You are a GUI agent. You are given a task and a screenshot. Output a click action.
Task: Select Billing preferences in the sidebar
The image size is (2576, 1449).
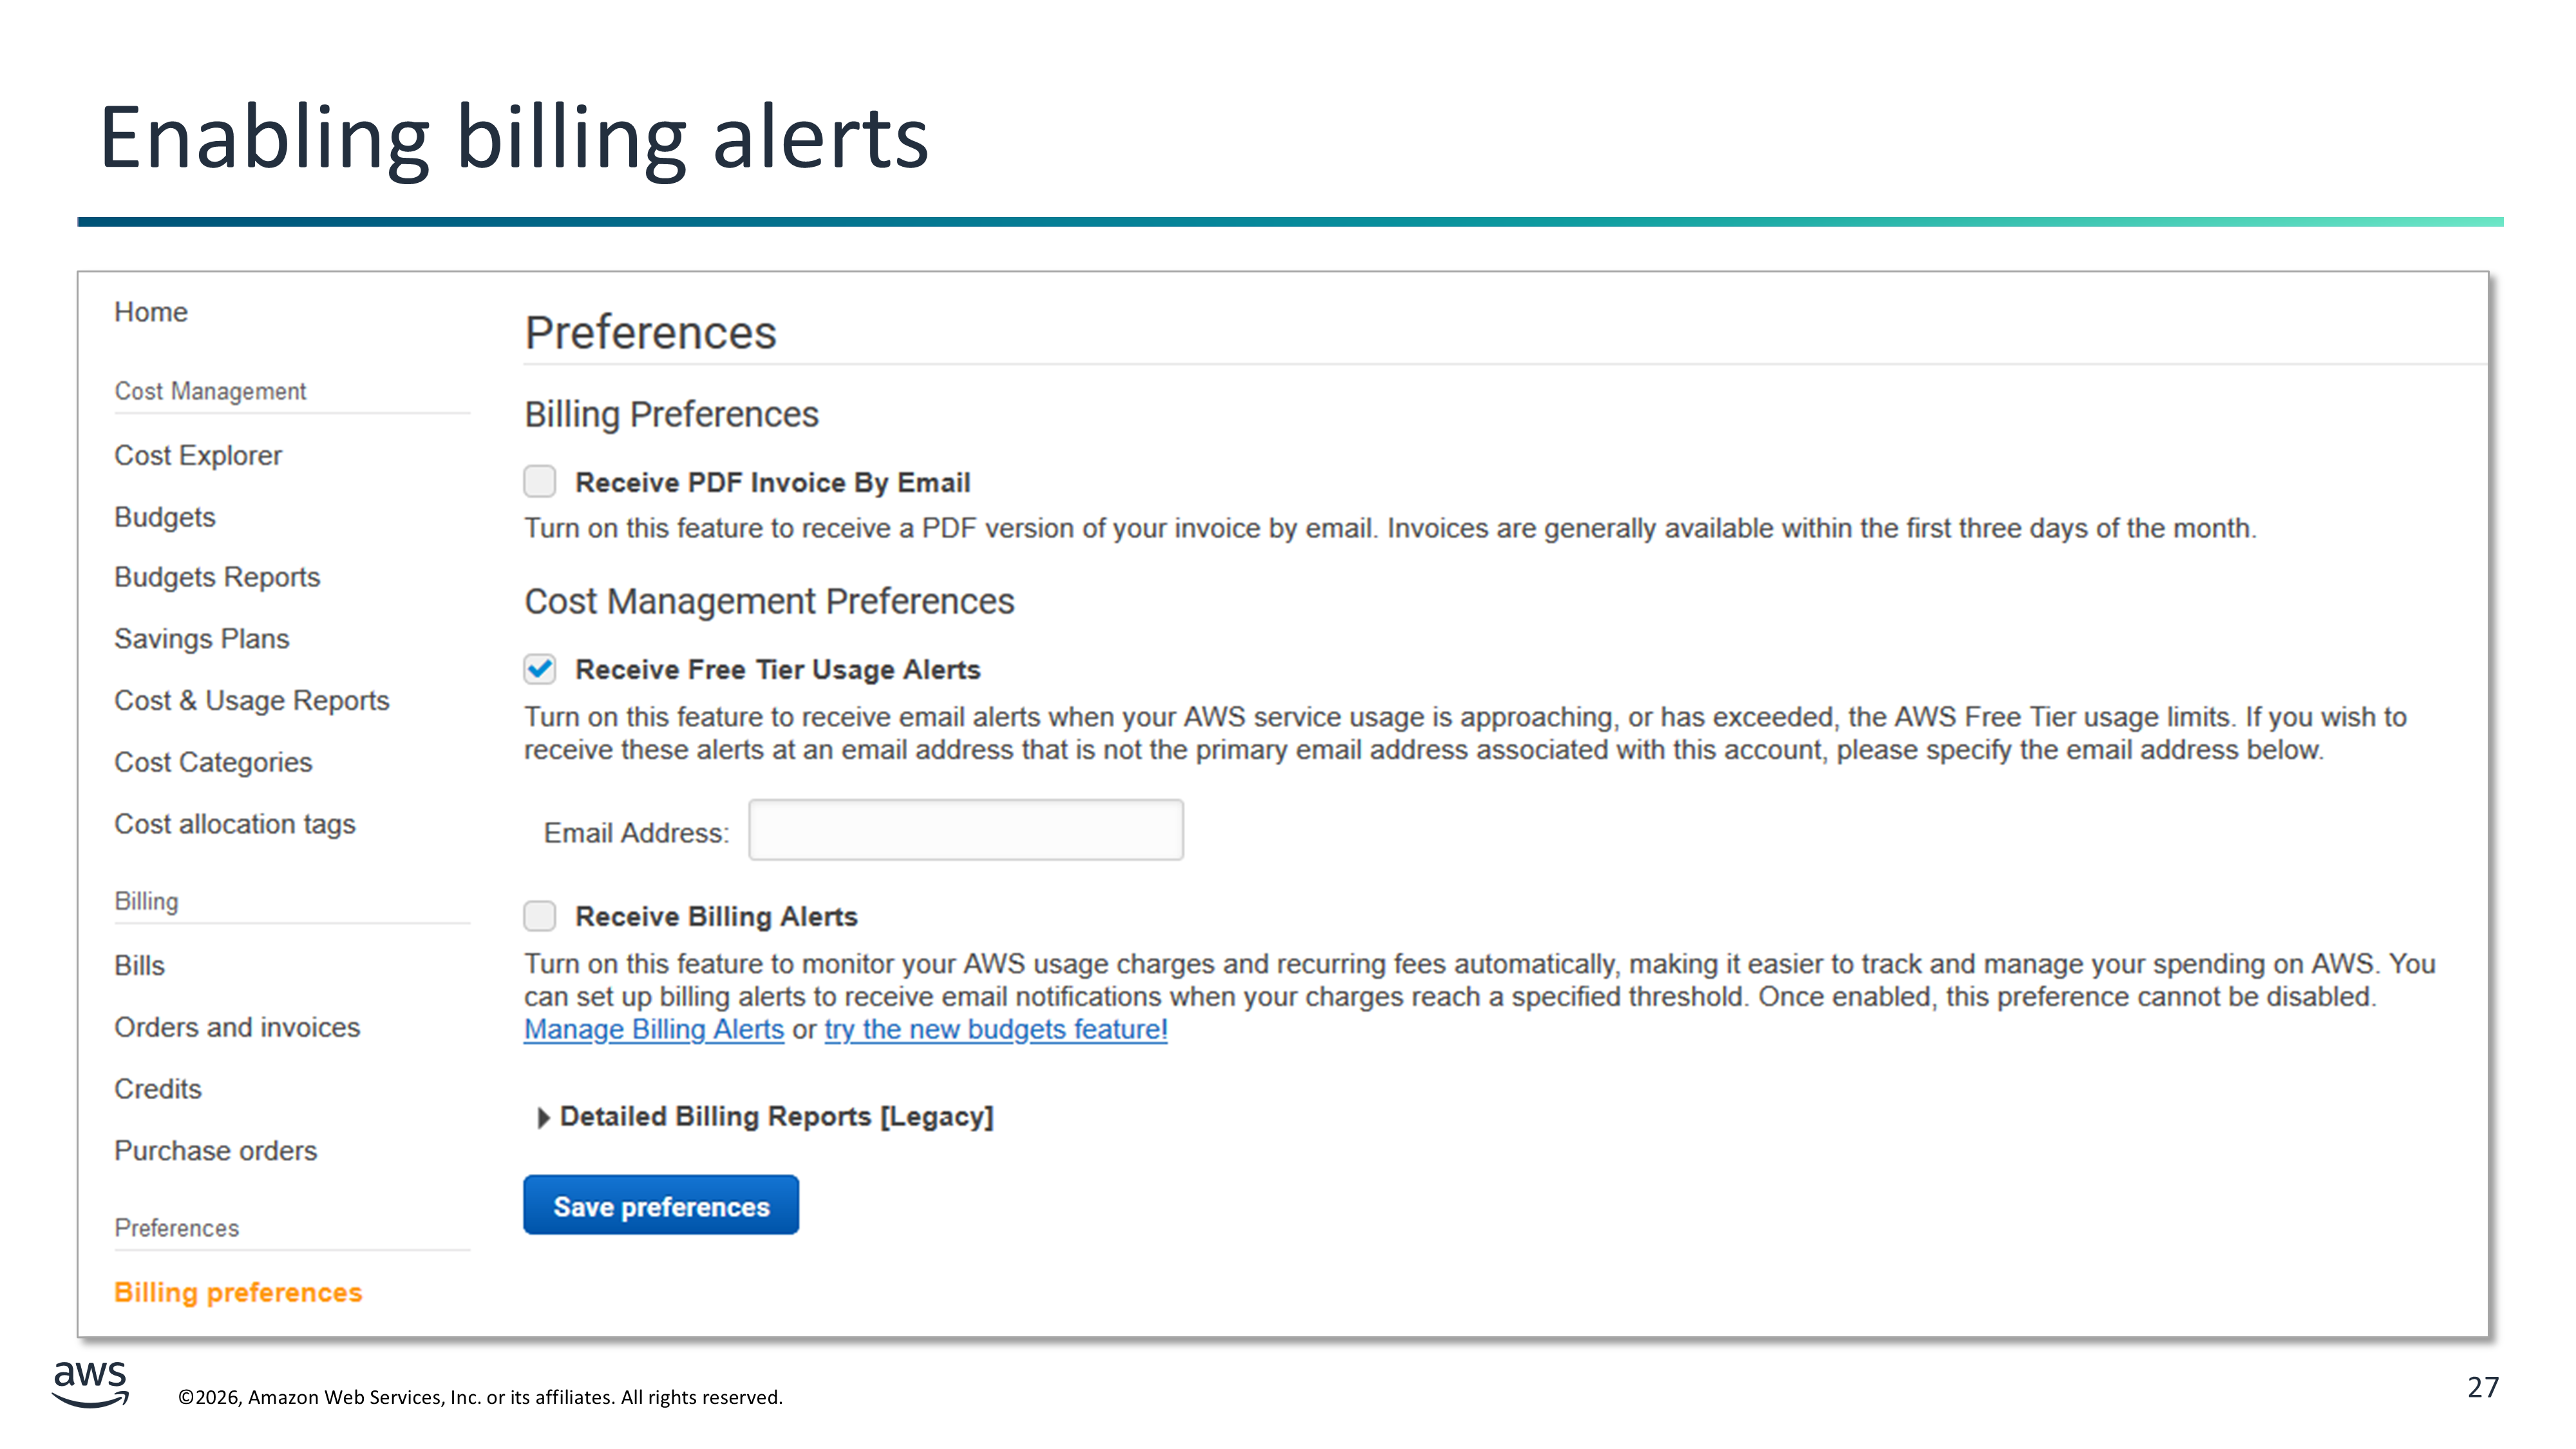click(238, 1292)
